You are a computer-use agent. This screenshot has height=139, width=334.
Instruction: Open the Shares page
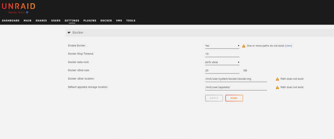41,21
